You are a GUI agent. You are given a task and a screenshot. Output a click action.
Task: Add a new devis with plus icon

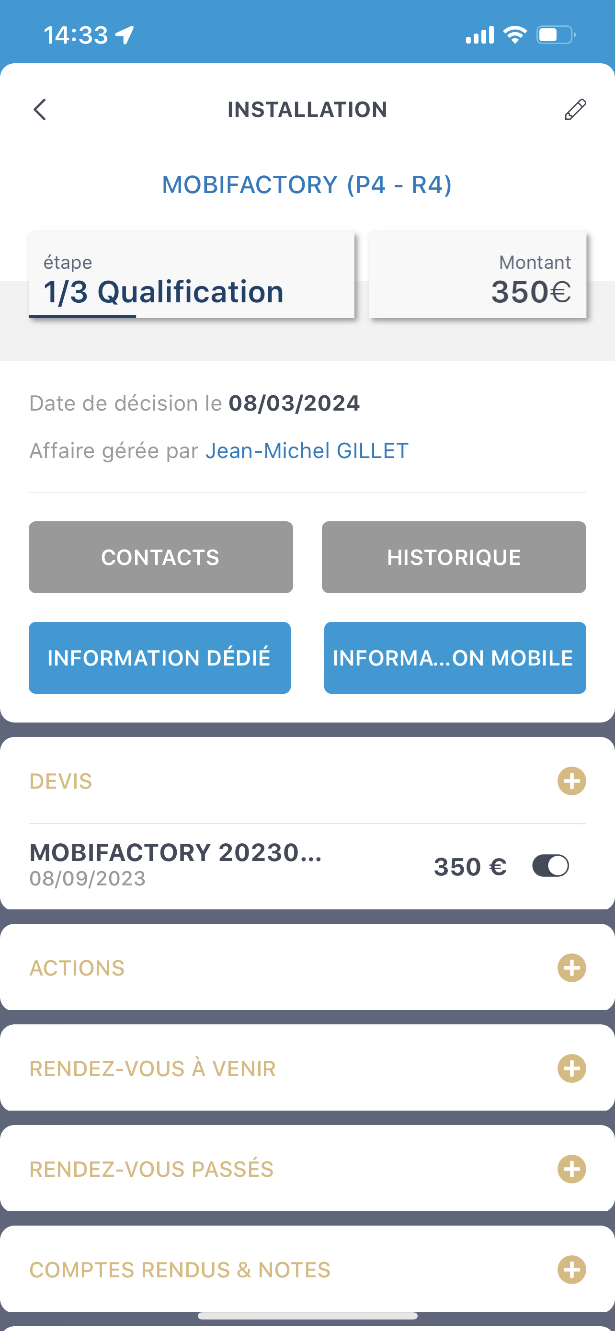point(571,780)
